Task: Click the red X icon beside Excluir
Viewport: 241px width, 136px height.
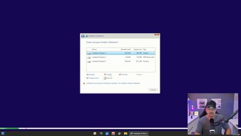Action: 105,74
